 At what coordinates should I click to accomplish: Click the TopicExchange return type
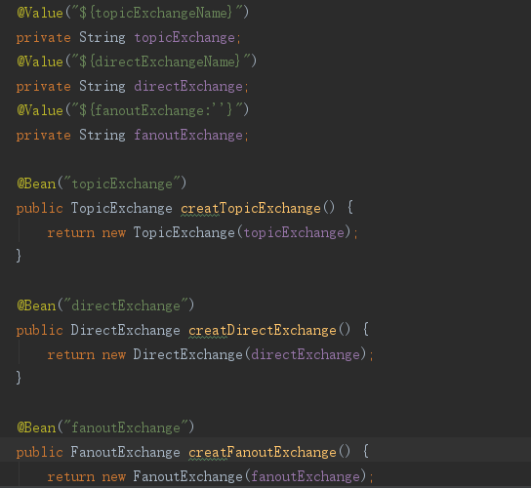point(122,208)
